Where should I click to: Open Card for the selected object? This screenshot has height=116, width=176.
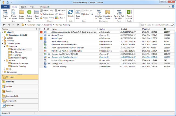point(37,14)
